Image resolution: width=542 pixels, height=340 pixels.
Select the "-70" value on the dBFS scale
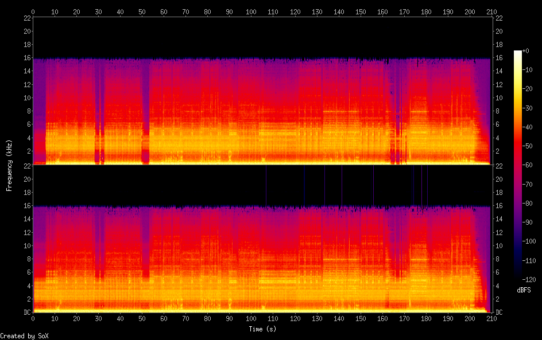[527, 184]
